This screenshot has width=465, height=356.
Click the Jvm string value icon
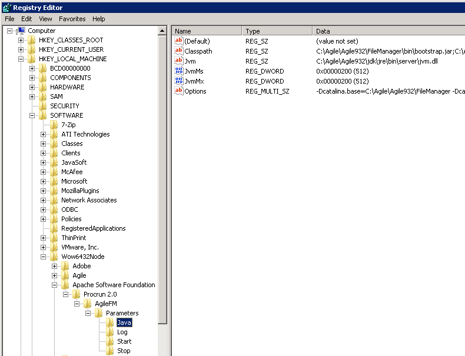coord(179,61)
